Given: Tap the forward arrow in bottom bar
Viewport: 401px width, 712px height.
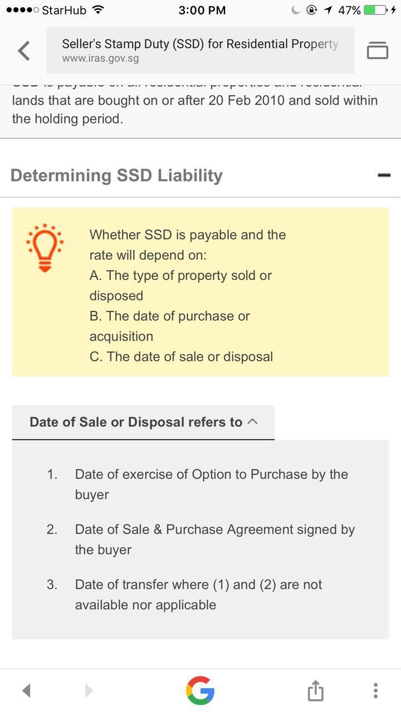Looking at the screenshot, I should (x=89, y=690).
